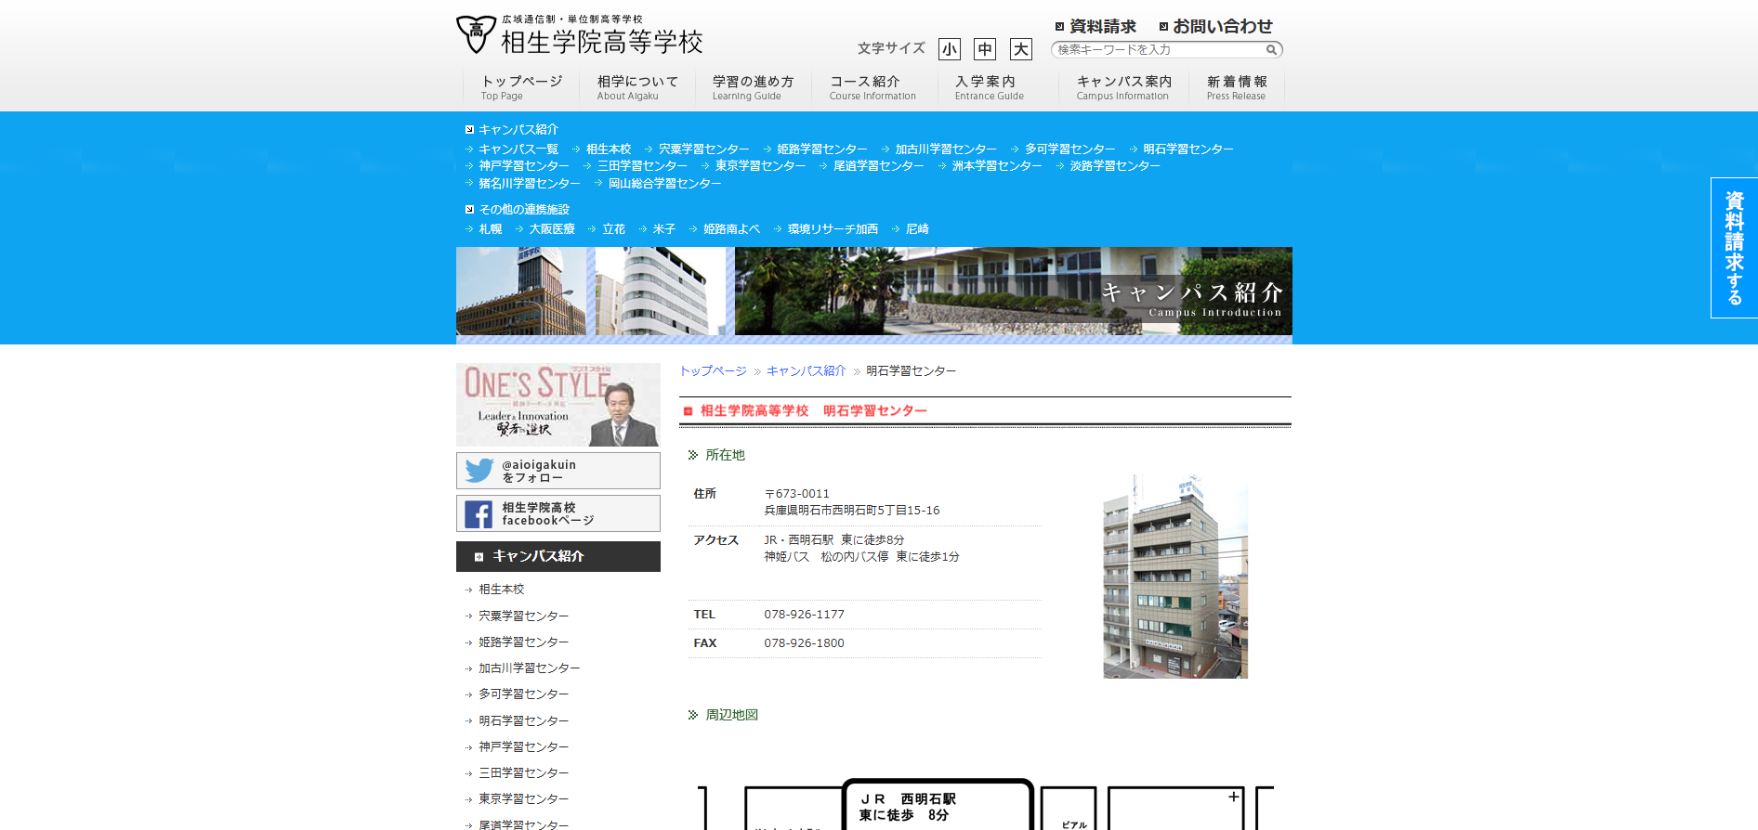Click the vertical 資料請求する side tab

click(1733, 248)
